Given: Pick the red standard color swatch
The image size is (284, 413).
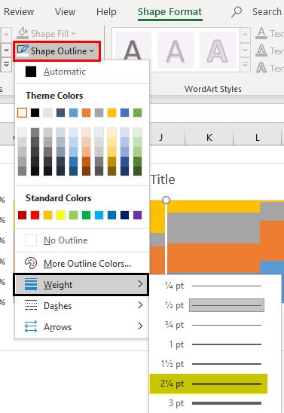Looking at the screenshot, I should tap(35, 215).
